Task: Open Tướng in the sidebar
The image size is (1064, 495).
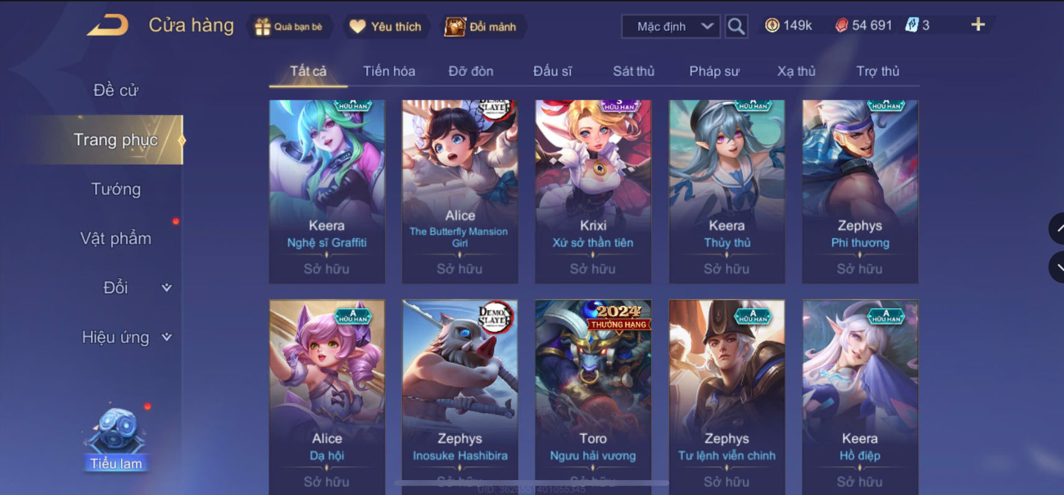Action: 116,189
